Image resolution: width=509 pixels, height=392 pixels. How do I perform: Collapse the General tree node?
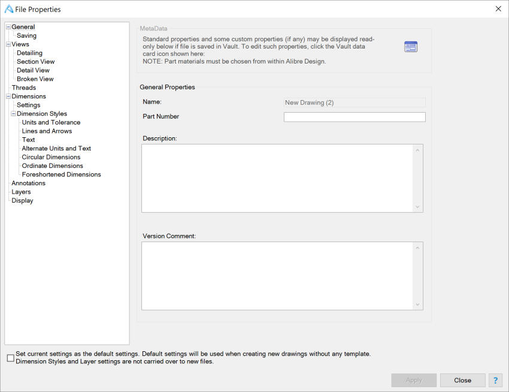pos(8,27)
